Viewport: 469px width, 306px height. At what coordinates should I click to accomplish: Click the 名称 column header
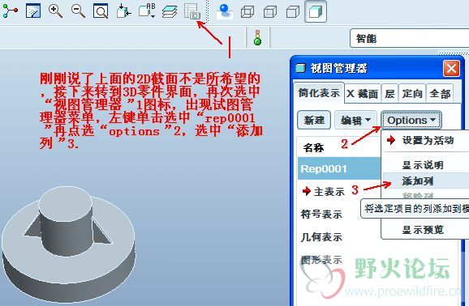coord(313,148)
